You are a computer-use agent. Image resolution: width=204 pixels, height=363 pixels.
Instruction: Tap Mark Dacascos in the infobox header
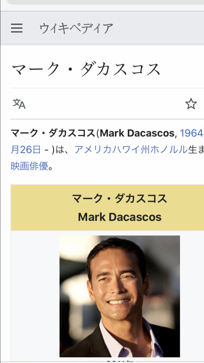[120, 217]
